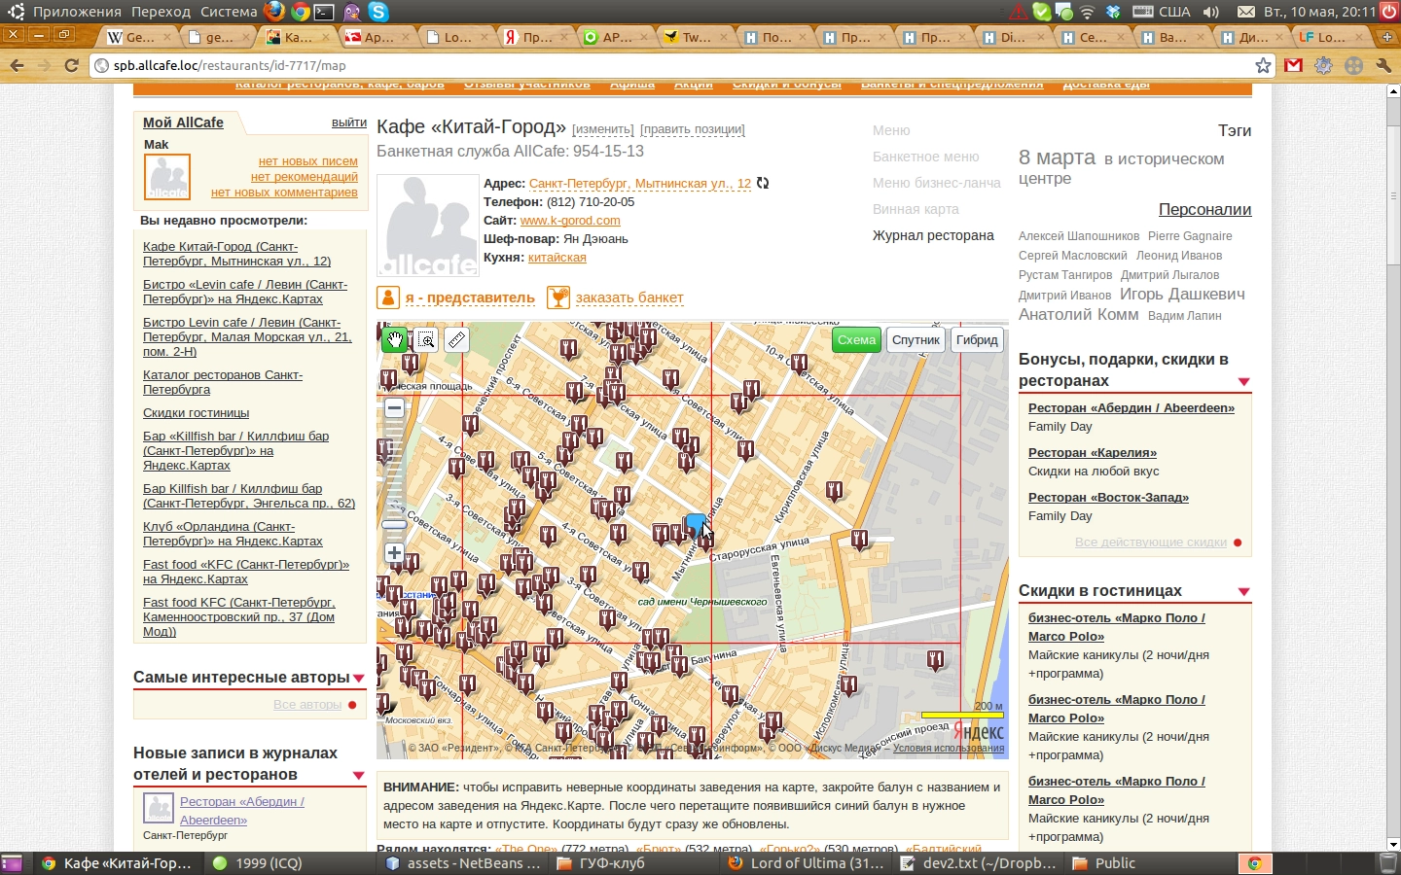Expand Новые записи в журналах red triangle
The image size is (1401, 875).
tap(358, 775)
